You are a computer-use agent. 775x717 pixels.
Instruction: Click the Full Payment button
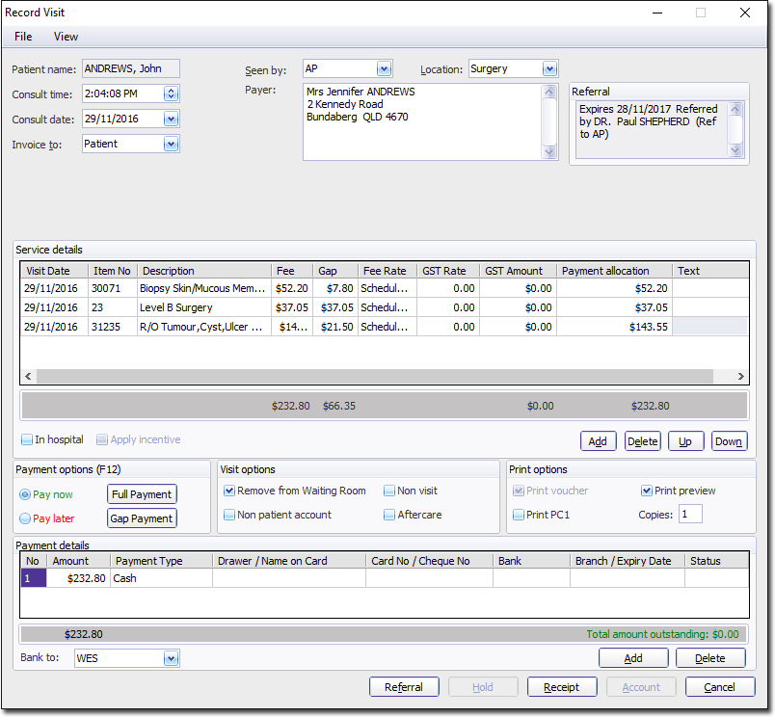click(x=142, y=494)
